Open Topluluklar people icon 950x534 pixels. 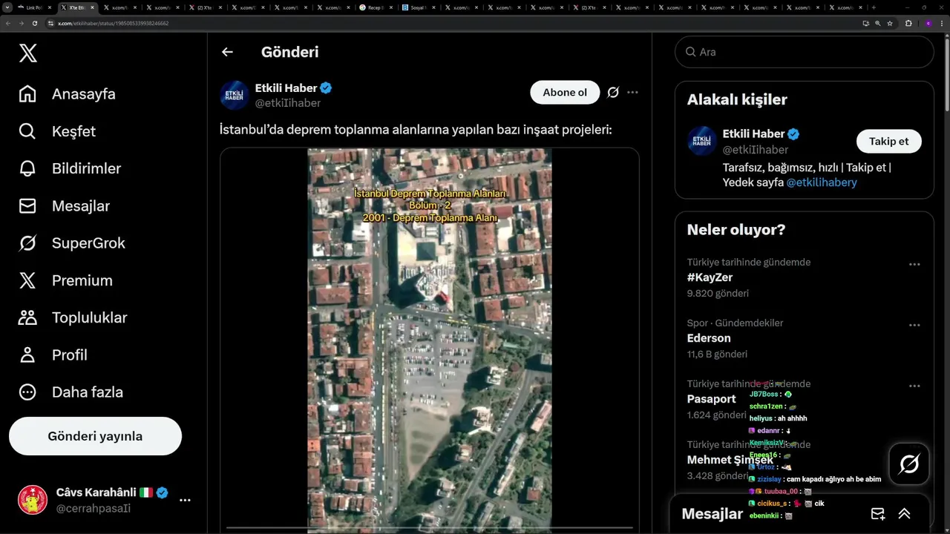click(x=27, y=317)
